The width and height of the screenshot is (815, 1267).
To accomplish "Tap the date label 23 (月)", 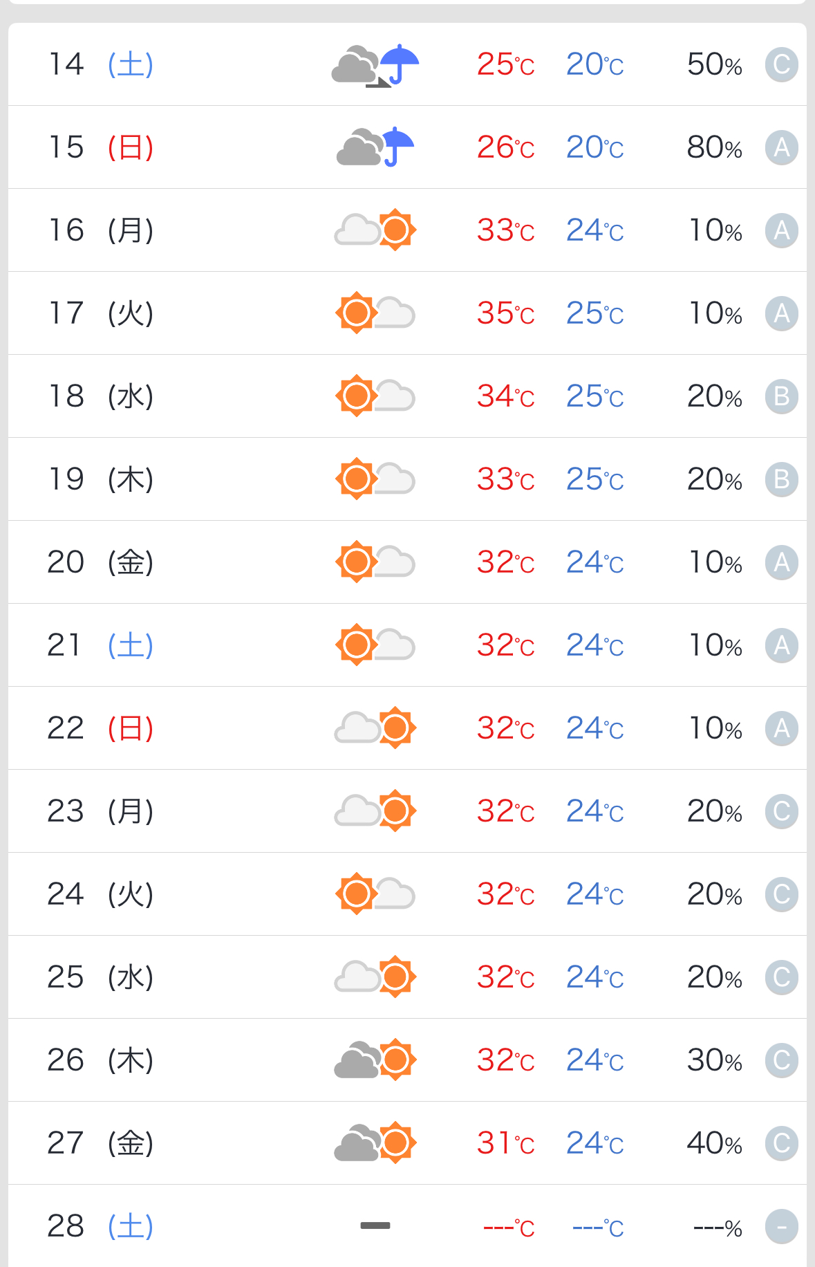I will click(100, 811).
